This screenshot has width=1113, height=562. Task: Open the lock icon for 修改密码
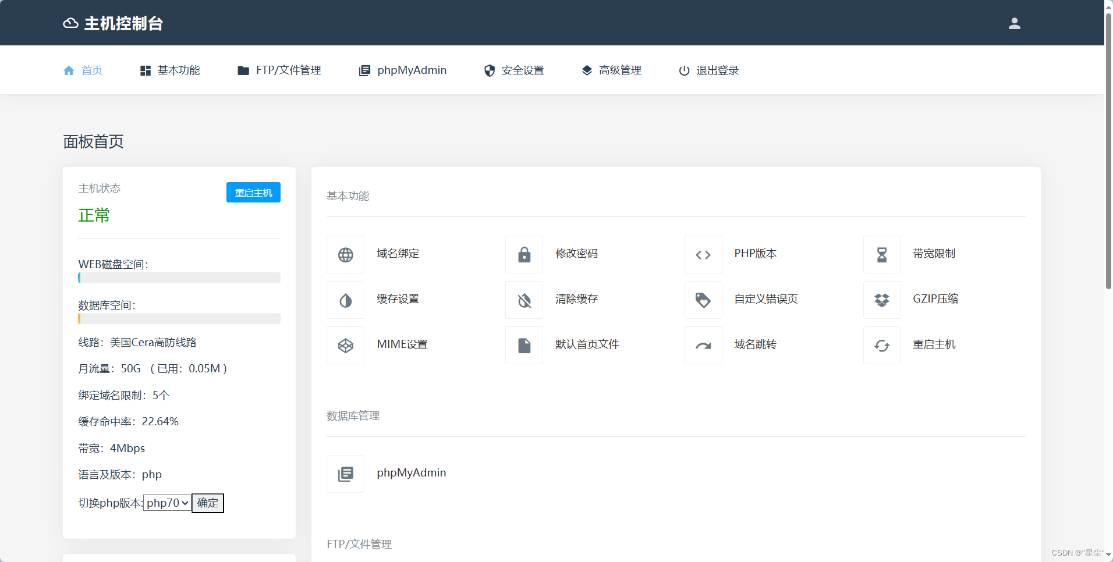(x=524, y=255)
